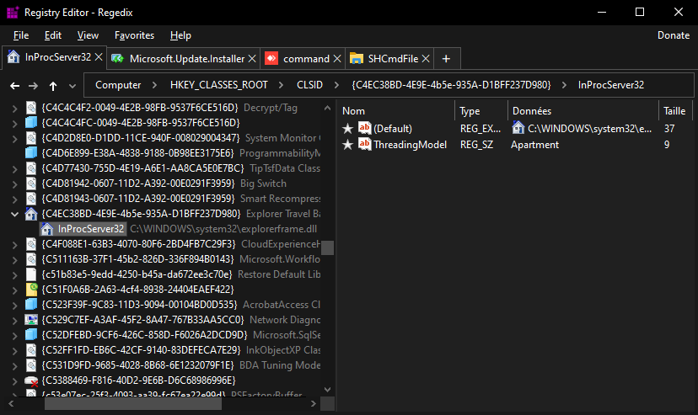Click the house icon on InProcServer32 tab
The image size is (698, 415).
click(13, 57)
